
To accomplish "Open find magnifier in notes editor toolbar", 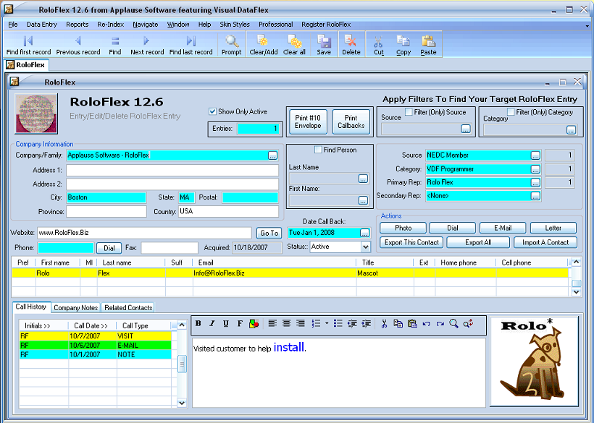I will (453, 324).
